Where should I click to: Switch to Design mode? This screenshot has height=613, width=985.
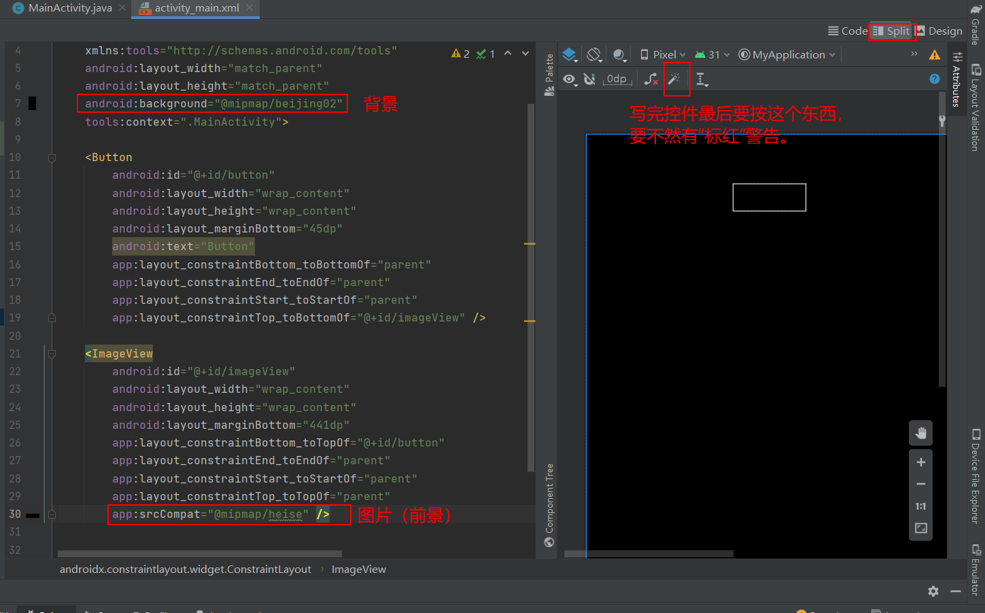click(939, 31)
